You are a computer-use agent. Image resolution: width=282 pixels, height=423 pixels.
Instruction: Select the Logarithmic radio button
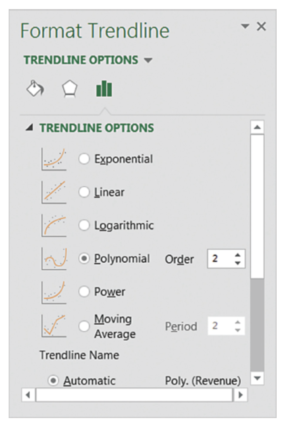[84, 226]
